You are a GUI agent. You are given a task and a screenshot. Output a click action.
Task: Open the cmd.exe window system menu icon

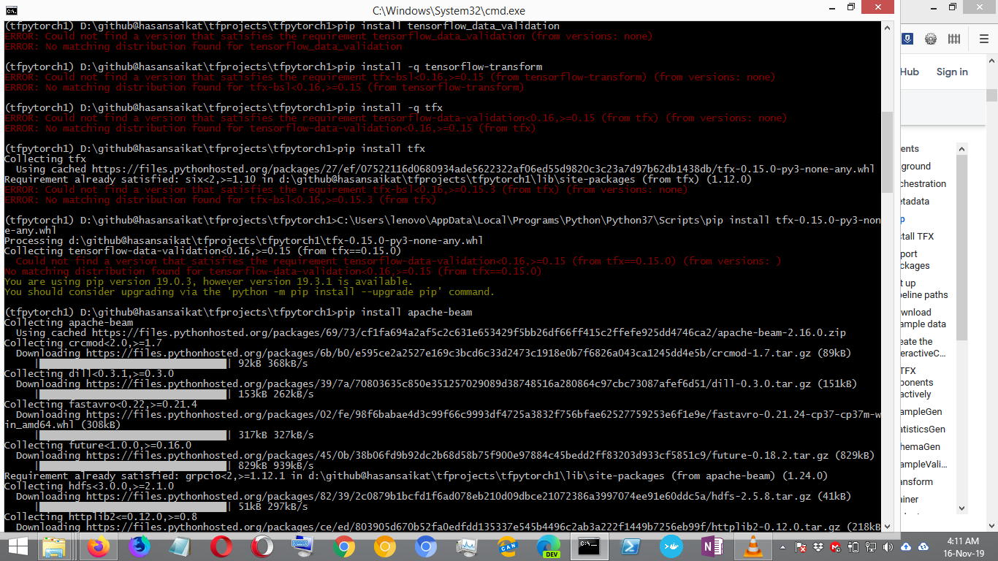click(10, 10)
